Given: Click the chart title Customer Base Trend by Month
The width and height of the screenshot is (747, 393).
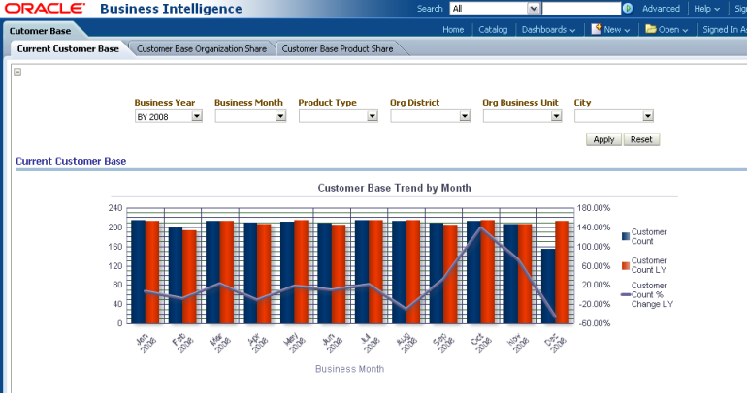Looking at the screenshot, I should click(395, 188).
